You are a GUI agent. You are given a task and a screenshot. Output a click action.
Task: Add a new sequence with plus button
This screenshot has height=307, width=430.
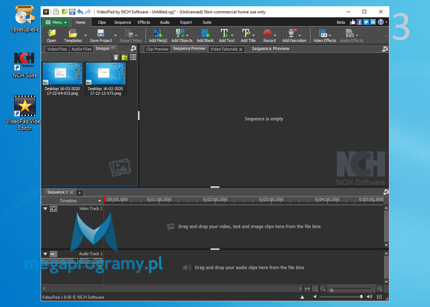79,193
